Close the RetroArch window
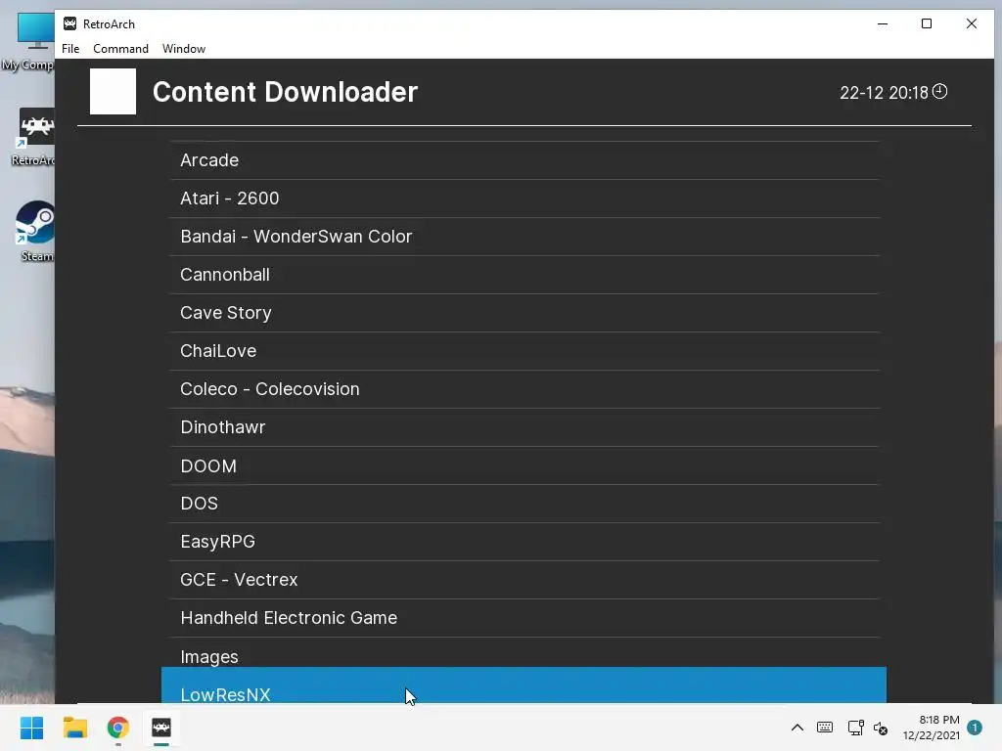1002x751 pixels. tap(972, 23)
